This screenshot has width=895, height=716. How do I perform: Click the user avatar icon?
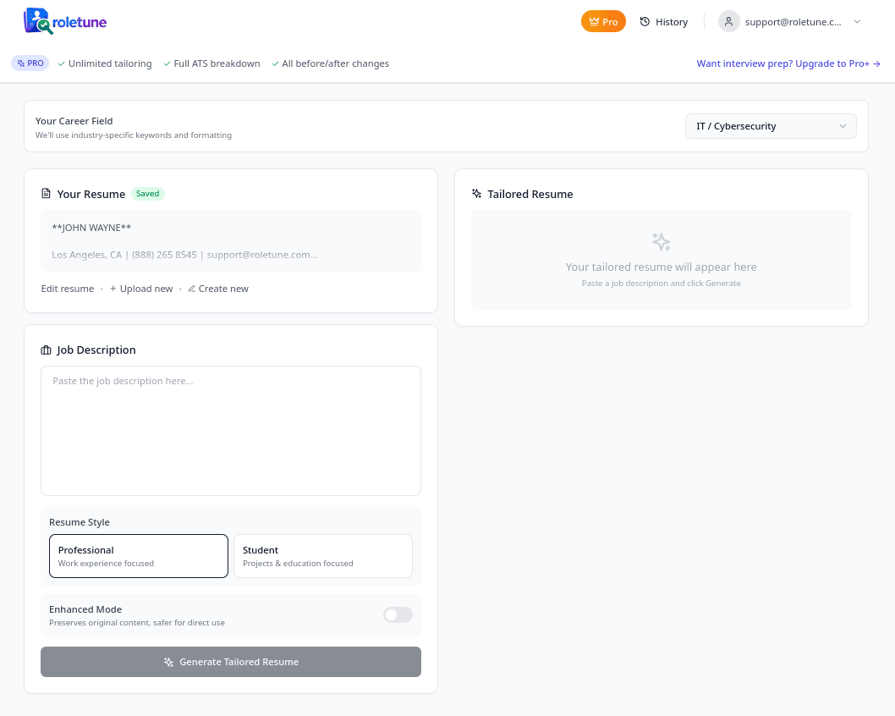coord(729,22)
